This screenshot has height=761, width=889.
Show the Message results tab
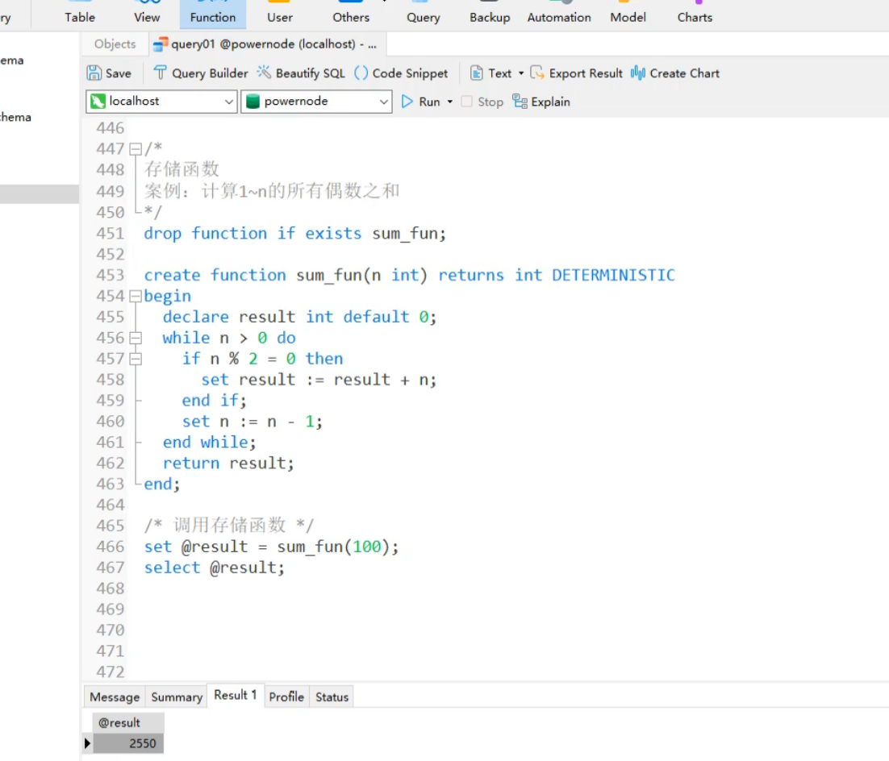tap(115, 697)
